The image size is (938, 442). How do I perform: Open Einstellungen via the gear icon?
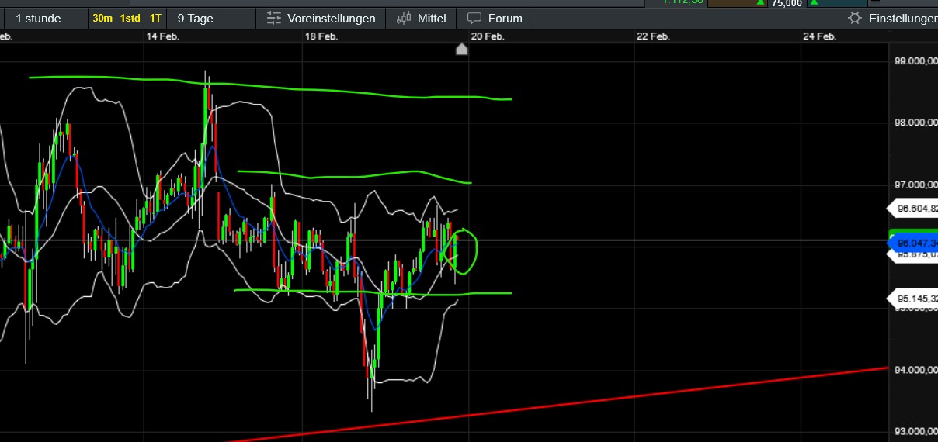point(855,18)
